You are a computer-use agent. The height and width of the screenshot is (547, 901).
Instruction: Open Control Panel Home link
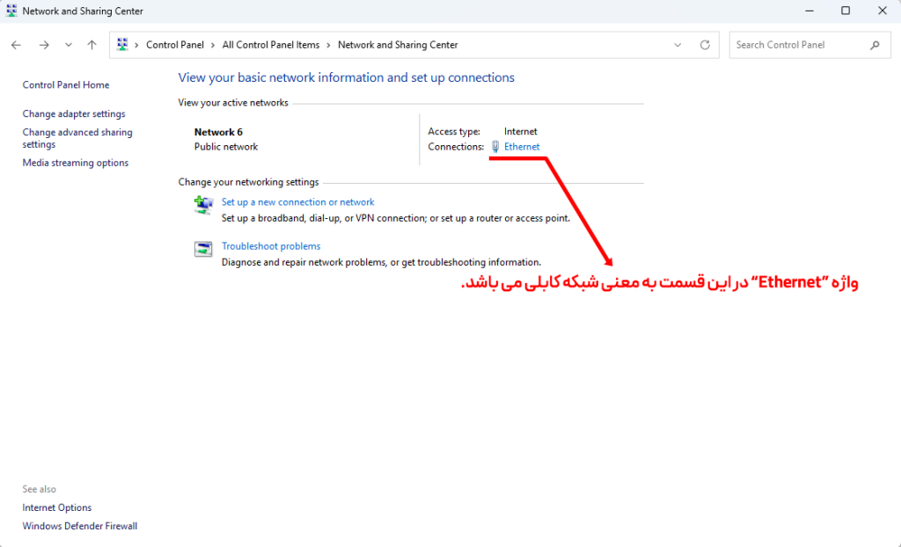65,85
